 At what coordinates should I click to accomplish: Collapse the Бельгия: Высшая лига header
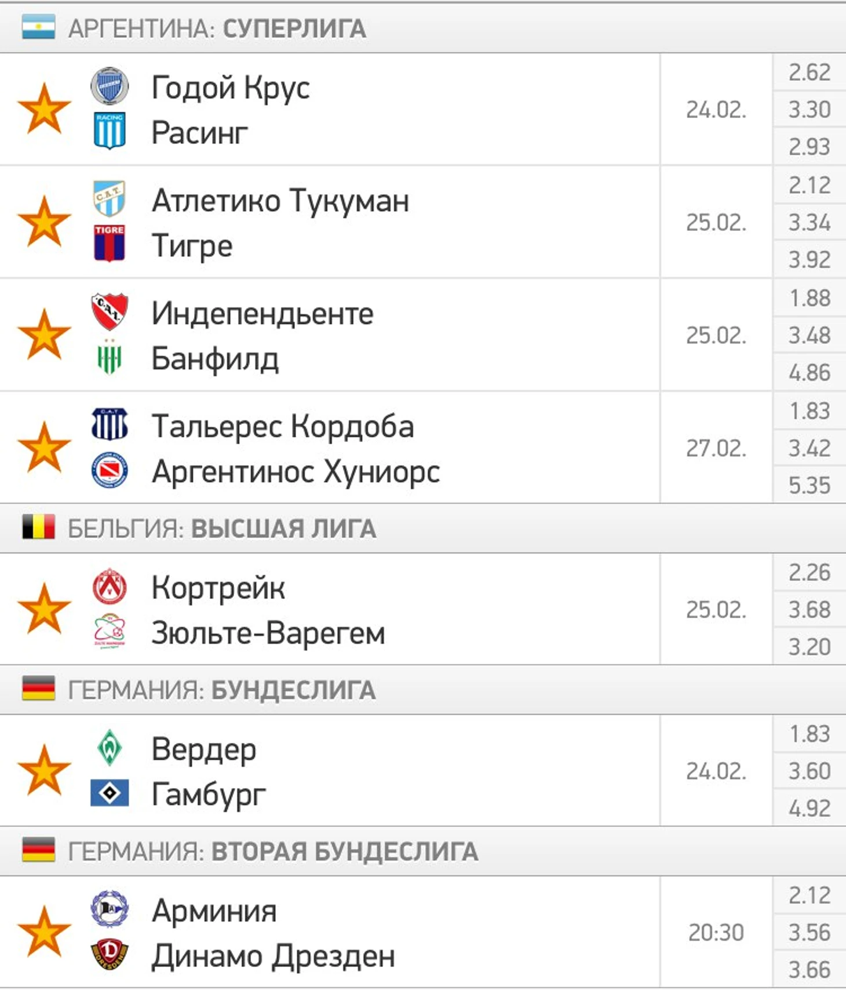223,528
